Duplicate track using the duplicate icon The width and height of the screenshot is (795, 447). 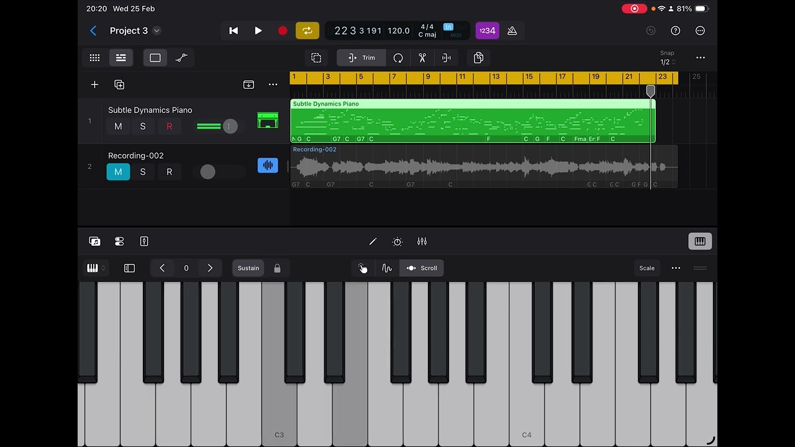tap(119, 84)
